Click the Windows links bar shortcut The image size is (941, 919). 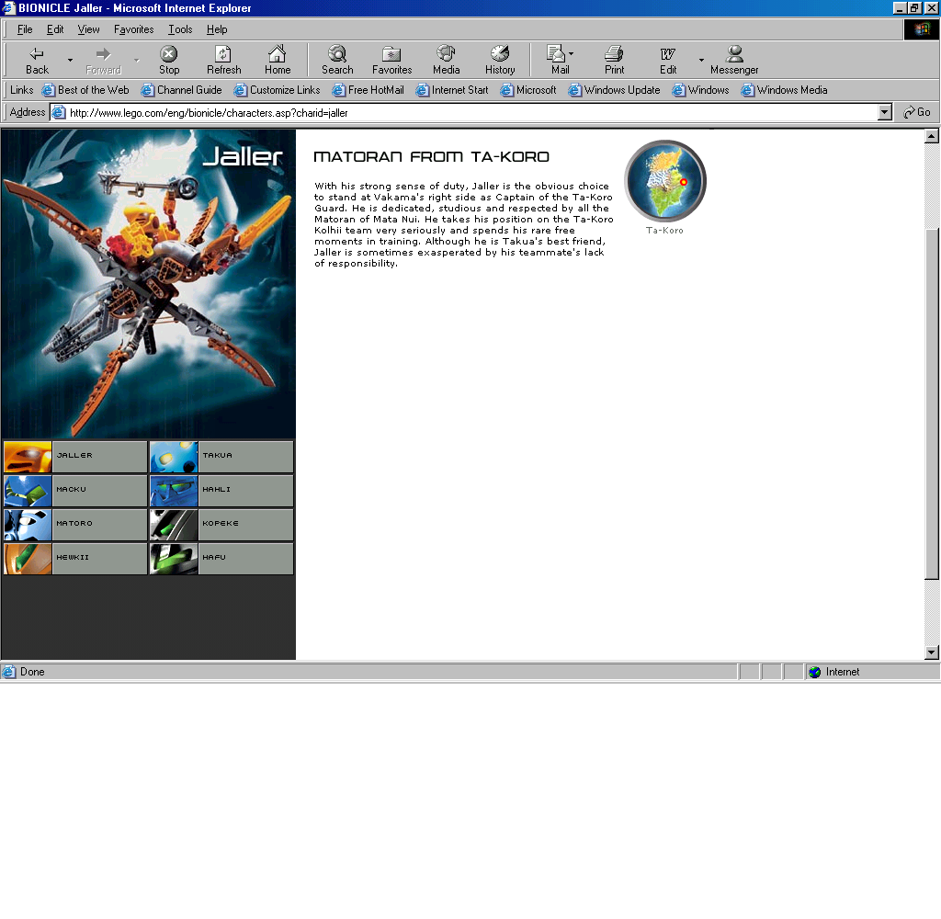(x=700, y=90)
